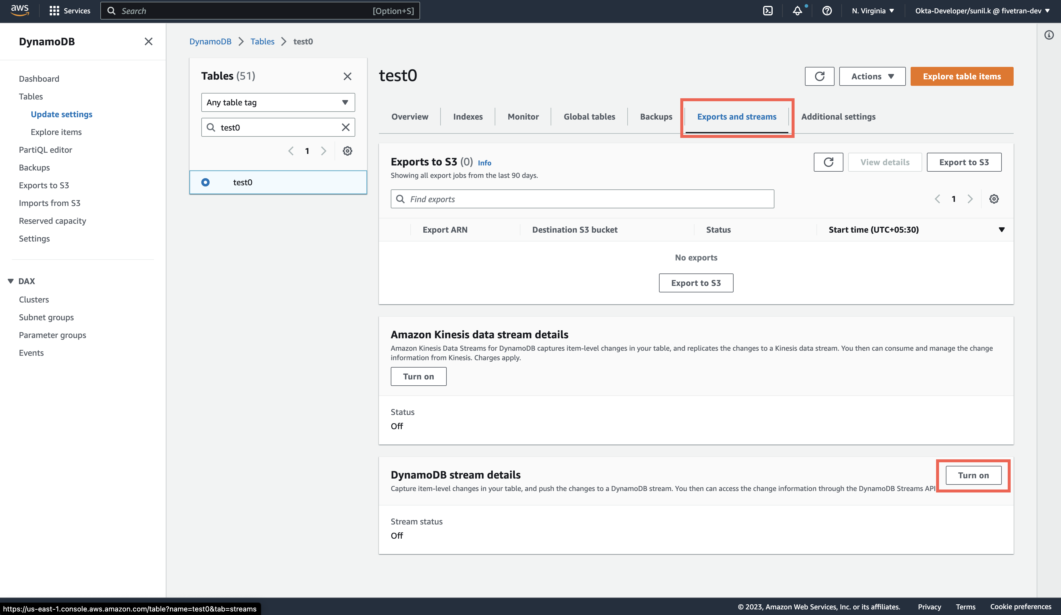Focus the AWS top Search field
This screenshot has height=615, width=1061.
[x=260, y=11]
